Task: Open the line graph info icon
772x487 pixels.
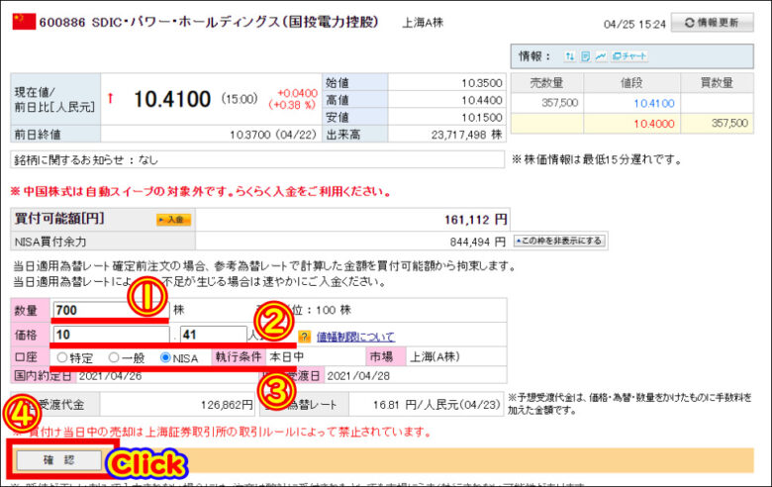Action: pyautogui.click(x=601, y=56)
